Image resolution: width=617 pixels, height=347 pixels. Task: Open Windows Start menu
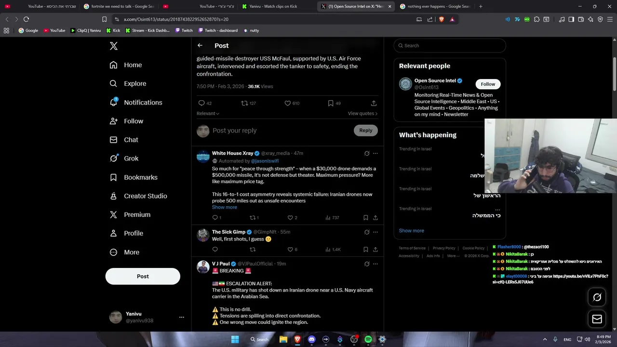235,339
